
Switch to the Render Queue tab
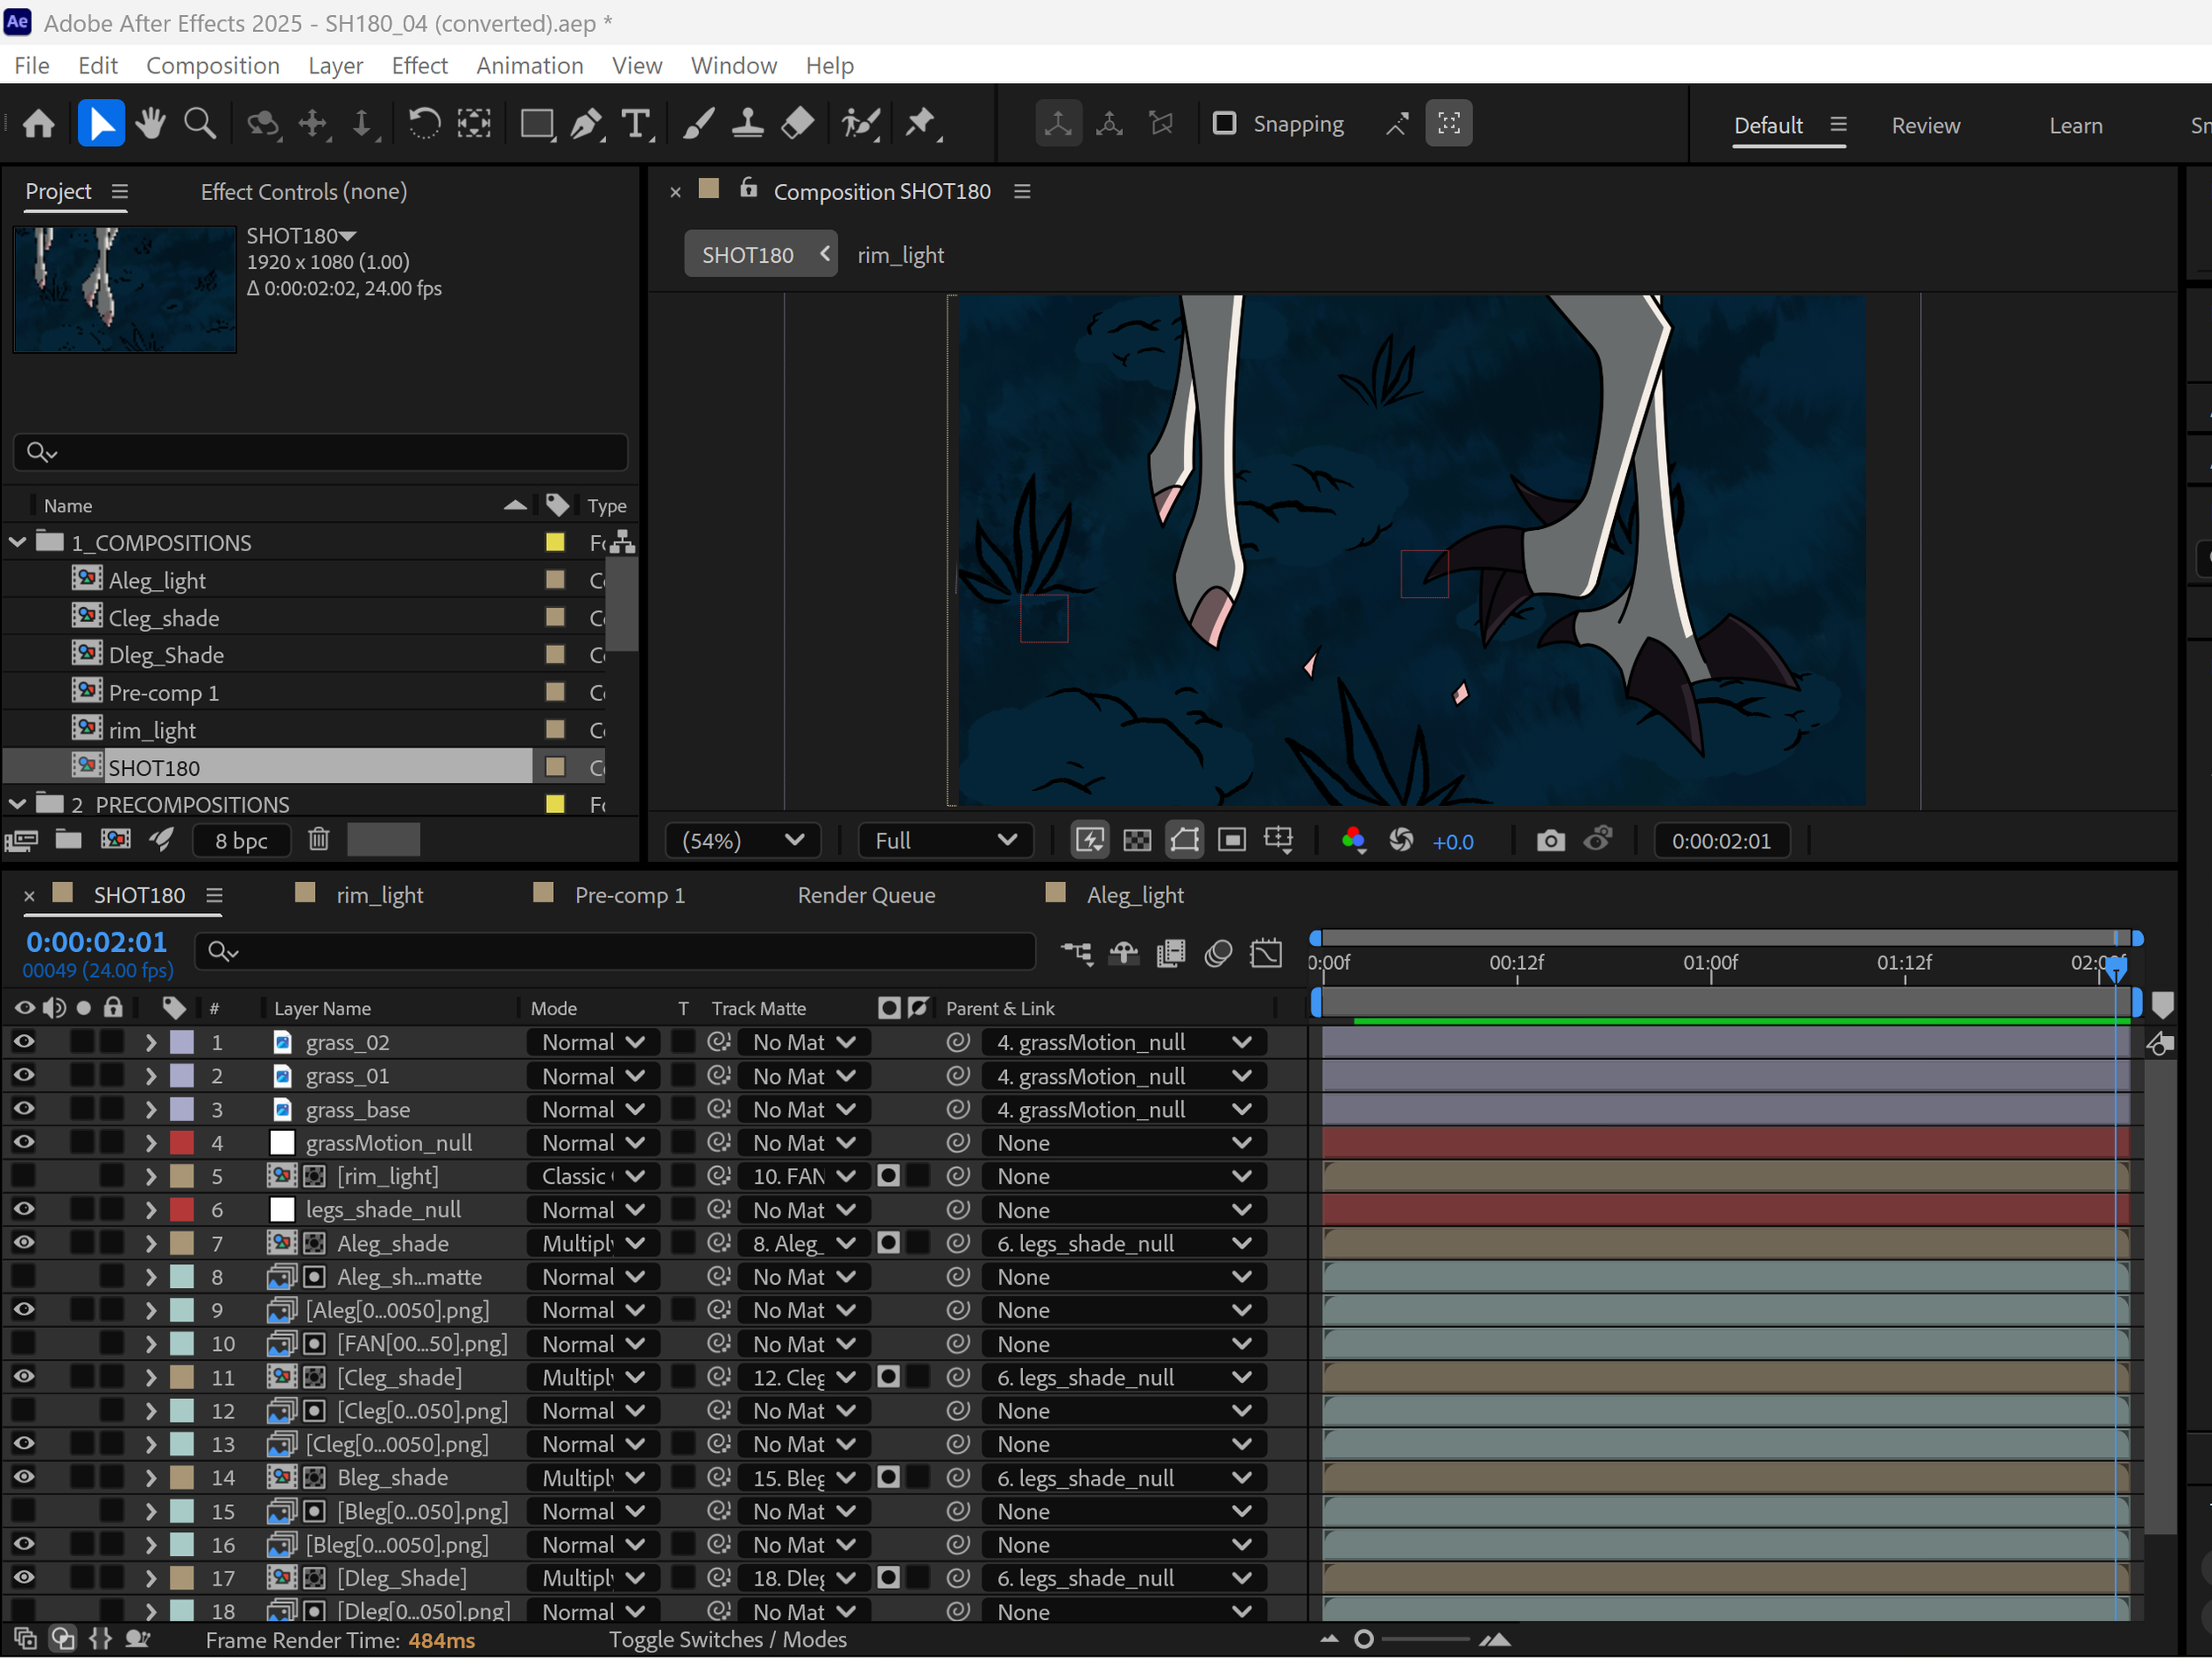point(866,895)
